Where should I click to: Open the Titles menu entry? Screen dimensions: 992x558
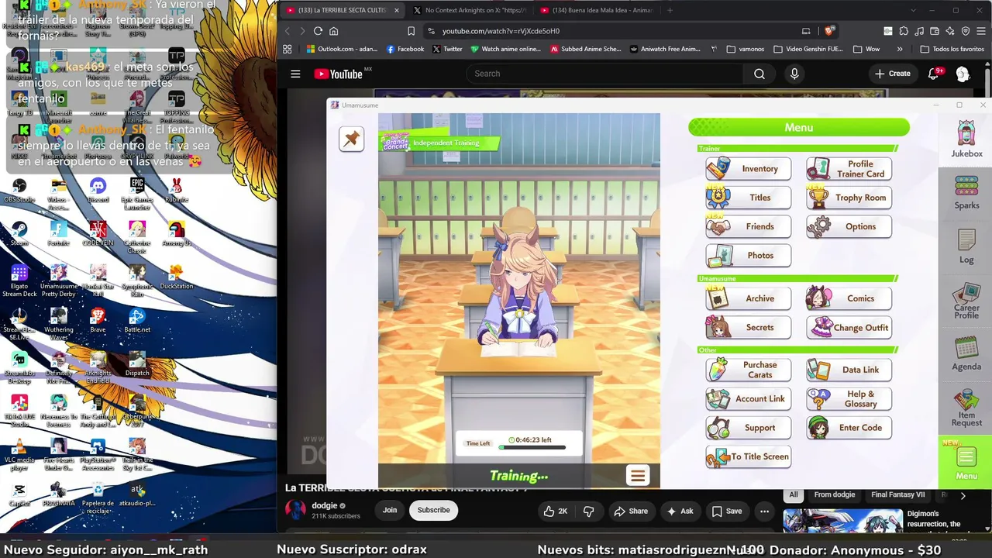click(x=749, y=198)
